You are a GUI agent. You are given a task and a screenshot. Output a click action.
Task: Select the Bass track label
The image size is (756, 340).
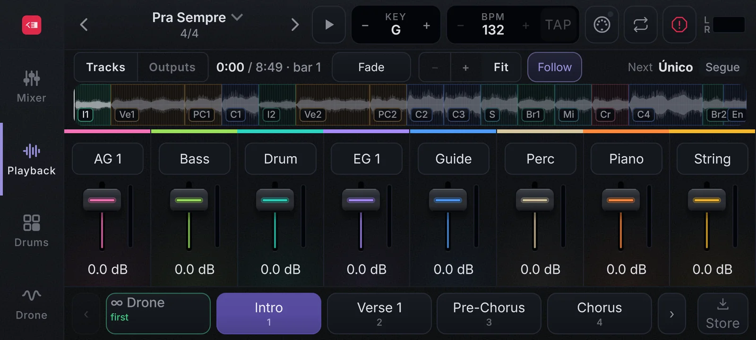(195, 159)
